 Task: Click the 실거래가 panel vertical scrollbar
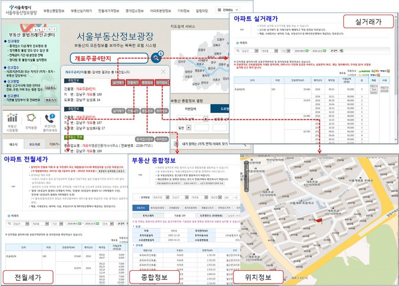pos(395,78)
